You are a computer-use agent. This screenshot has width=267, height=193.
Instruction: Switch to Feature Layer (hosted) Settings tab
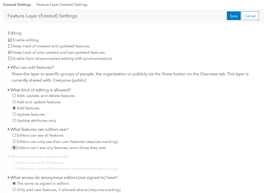[x=62, y=5]
